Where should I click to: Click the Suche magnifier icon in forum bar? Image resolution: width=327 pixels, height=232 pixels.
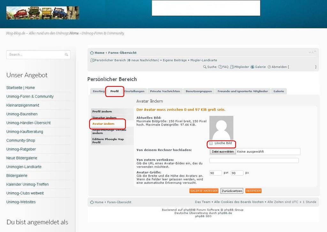tap(205, 67)
